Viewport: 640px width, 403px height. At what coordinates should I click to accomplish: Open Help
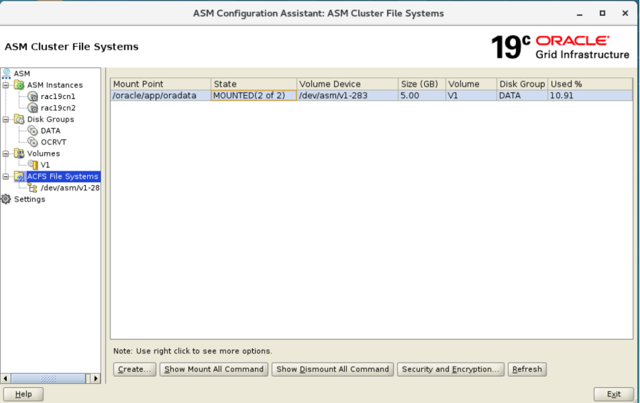tap(23, 394)
